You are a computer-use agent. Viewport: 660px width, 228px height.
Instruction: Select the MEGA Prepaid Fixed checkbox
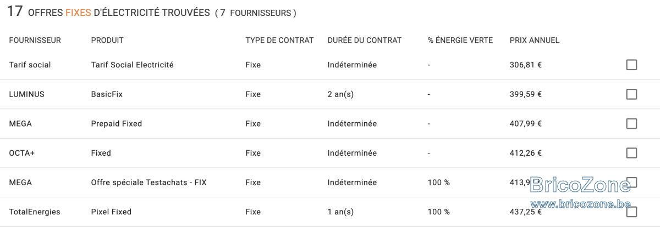click(x=631, y=124)
